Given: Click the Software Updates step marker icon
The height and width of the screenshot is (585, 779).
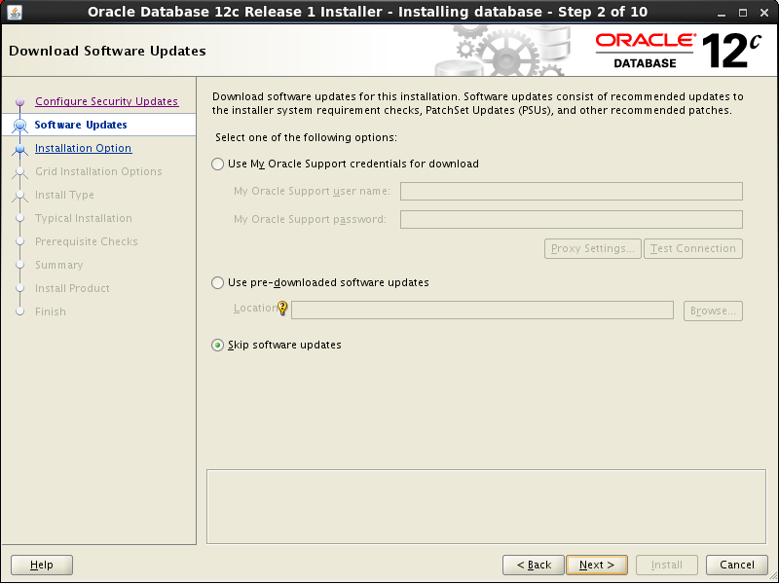Looking at the screenshot, I should coord(19,126).
